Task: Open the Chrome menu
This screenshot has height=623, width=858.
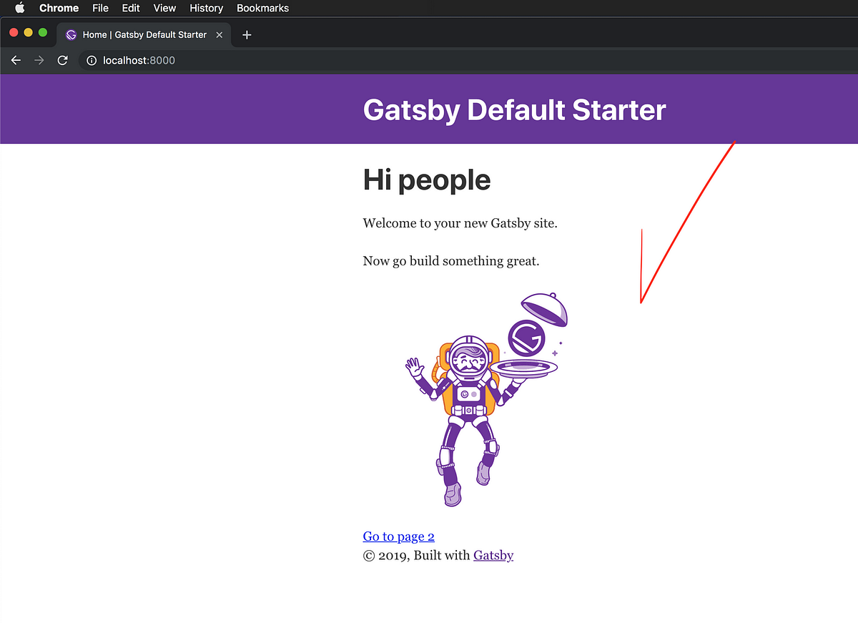Action: 59,8
